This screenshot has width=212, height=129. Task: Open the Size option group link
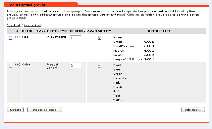[25, 37]
